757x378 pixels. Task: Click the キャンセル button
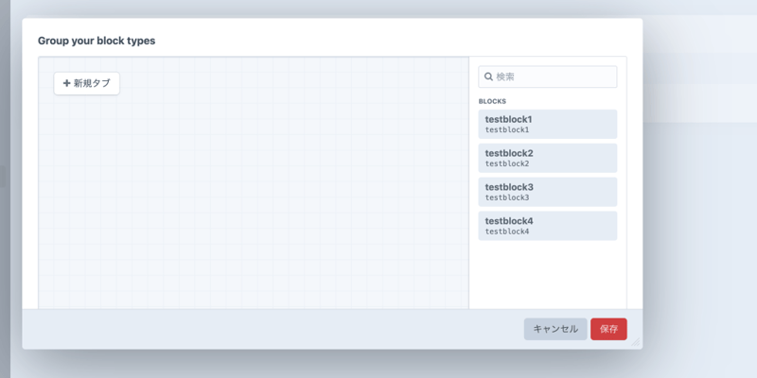[x=555, y=329]
